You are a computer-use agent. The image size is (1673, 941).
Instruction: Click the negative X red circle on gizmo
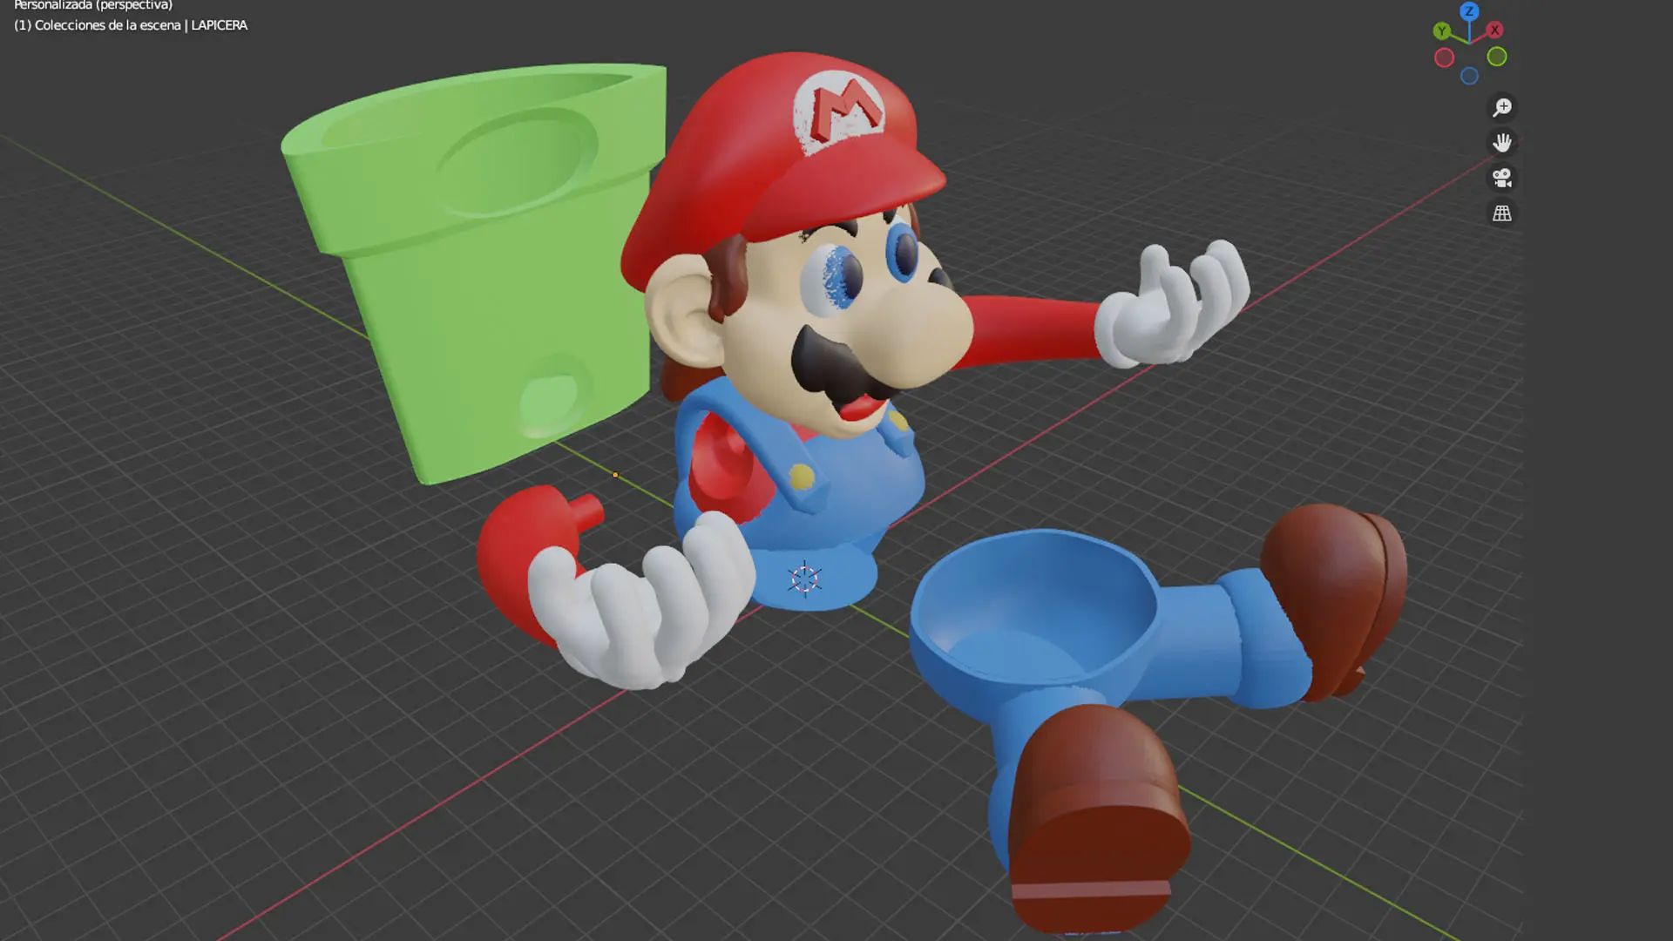coord(1445,58)
